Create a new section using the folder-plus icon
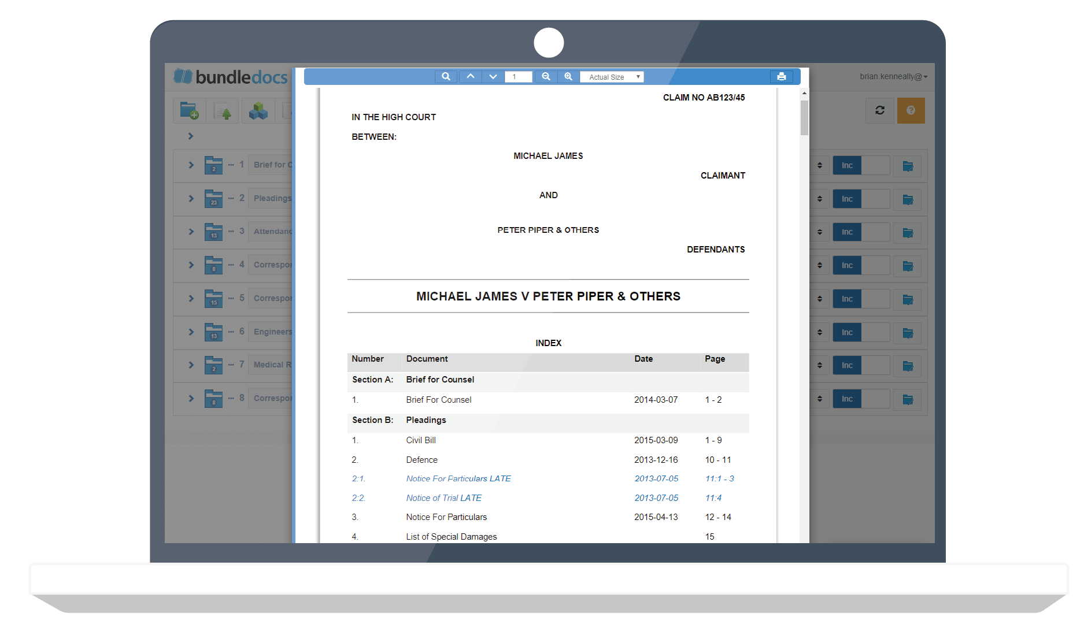This screenshot has height=635, width=1084. tap(190, 110)
